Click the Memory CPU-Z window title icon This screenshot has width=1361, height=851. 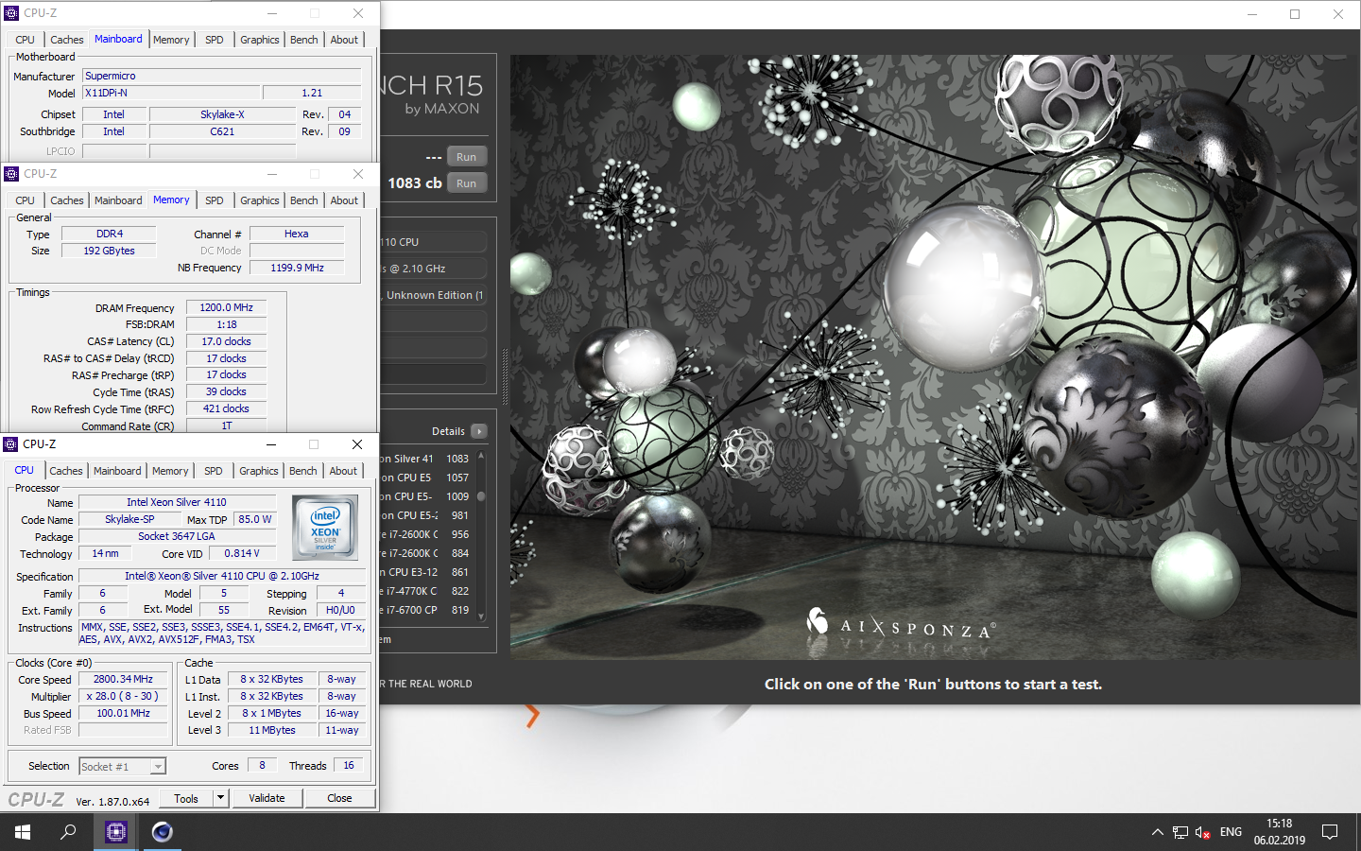[x=11, y=174]
